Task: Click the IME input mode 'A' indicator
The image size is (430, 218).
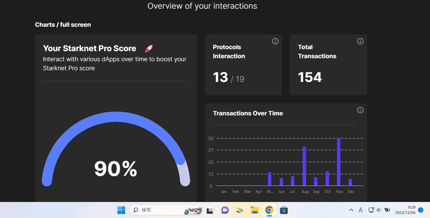Action: [361, 210]
